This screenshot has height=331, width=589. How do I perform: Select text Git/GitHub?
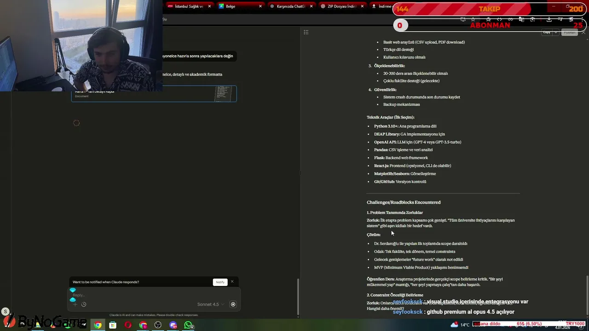click(384, 182)
